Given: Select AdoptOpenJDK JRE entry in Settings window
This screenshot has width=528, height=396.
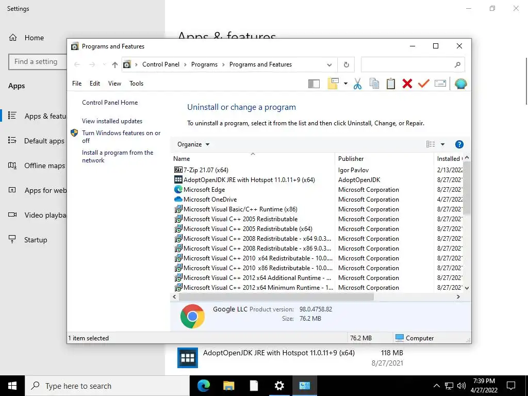Looking at the screenshot, I should pyautogui.click(x=290, y=358).
